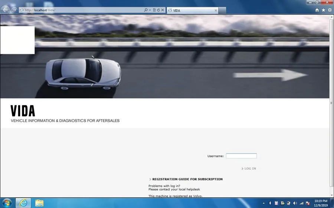This screenshot has width=334, height=208.
Task: Open the address bar dropdown arrow
Action: [150, 10]
